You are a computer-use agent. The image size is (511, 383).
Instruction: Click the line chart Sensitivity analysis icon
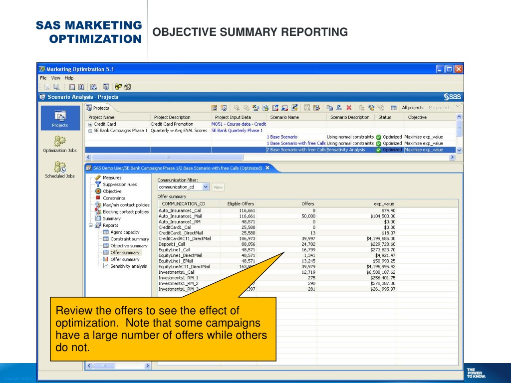[x=106, y=266]
